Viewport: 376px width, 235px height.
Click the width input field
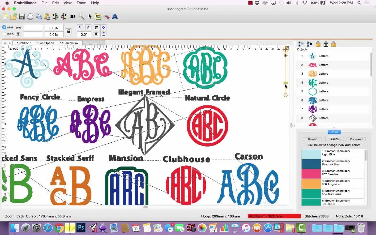click(x=33, y=28)
